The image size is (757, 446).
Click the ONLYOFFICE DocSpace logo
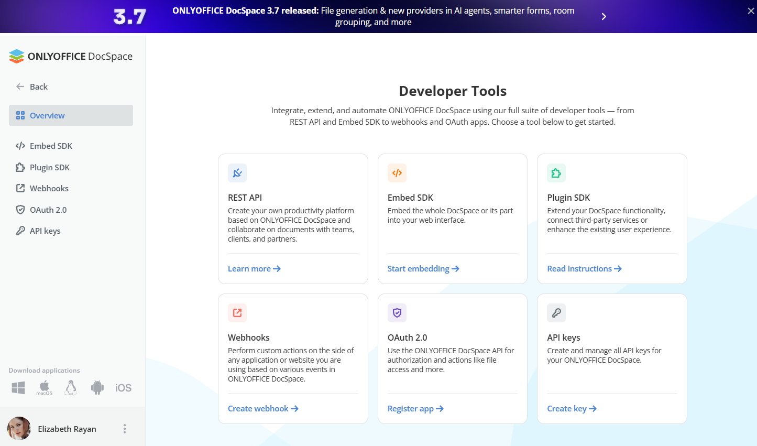(x=71, y=56)
